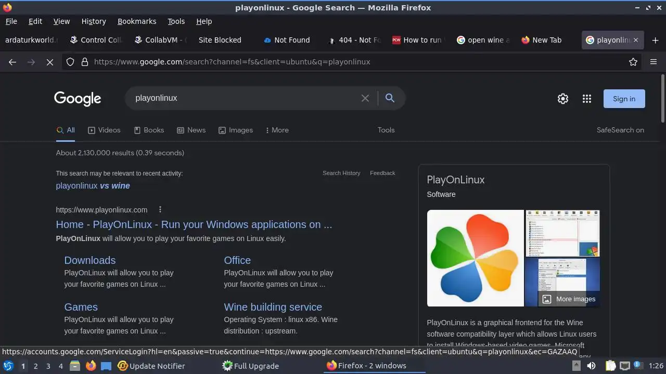Open the File menu
666x374 pixels.
tap(11, 21)
